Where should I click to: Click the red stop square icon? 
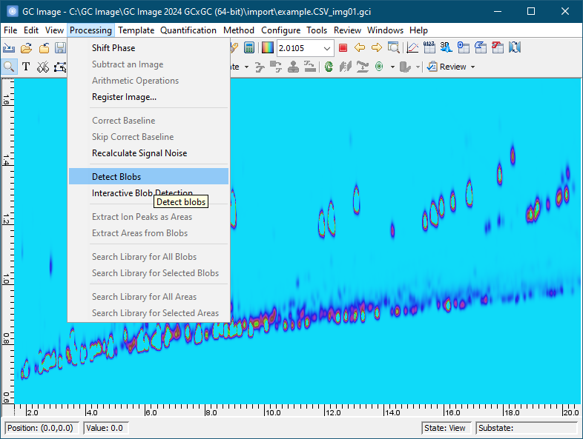343,48
